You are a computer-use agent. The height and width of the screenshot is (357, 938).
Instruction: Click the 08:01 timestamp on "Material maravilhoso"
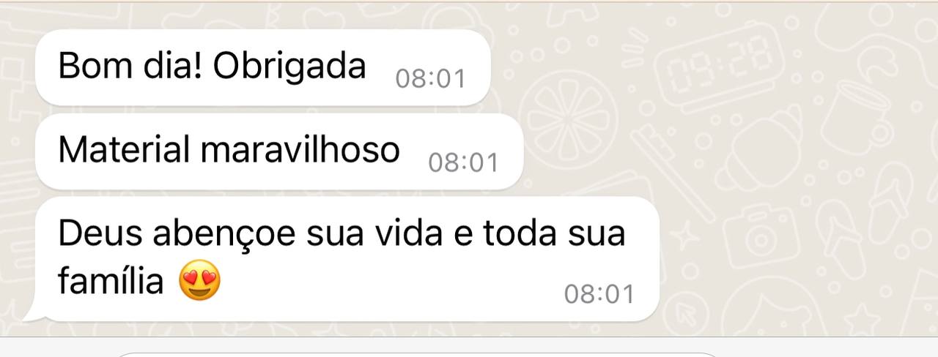point(463,162)
